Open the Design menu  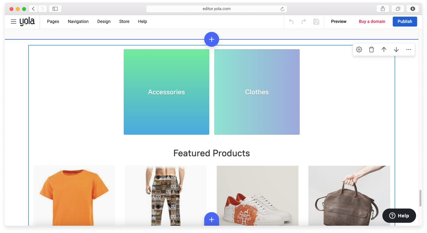pyautogui.click(x=104, y=22)
